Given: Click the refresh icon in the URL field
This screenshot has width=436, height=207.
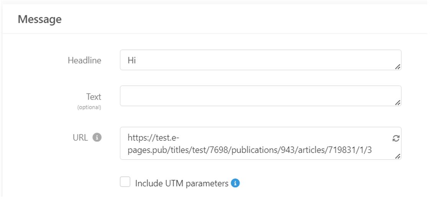Looking at the screenshot, I should pos(396,138).
